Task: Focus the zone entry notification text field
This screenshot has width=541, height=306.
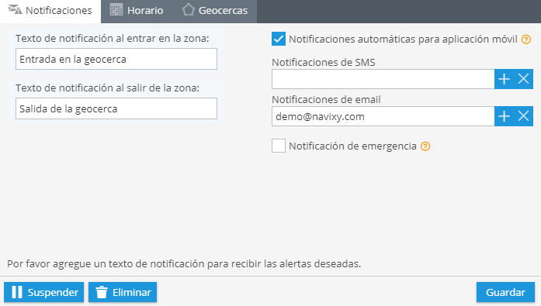Action: (116, 59)
